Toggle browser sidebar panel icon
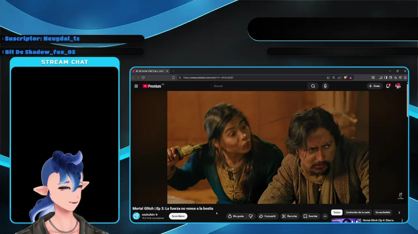The image size is (418, 234). point(386,78)
